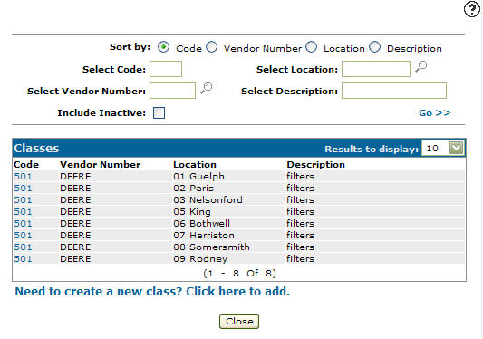Image resolution: width=483 pixels, height=339 pixels.
Task: Expand the Results to display dropdown
Action: coord(456,148)
